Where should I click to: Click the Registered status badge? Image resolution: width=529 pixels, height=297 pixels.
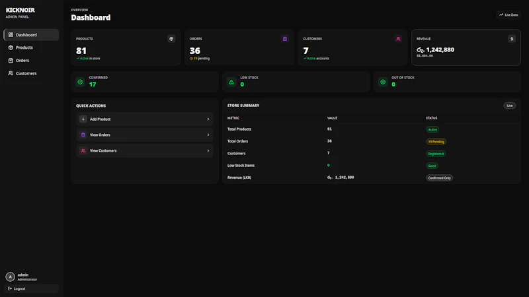pyautogui.click(x=436, y=154)
